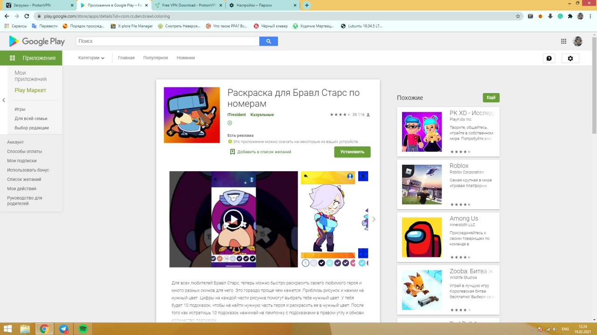Open Chrome extensions puzzle icon
Image resolution: width=597 pixels, height=335 pixels.
(x=570, y=16)
